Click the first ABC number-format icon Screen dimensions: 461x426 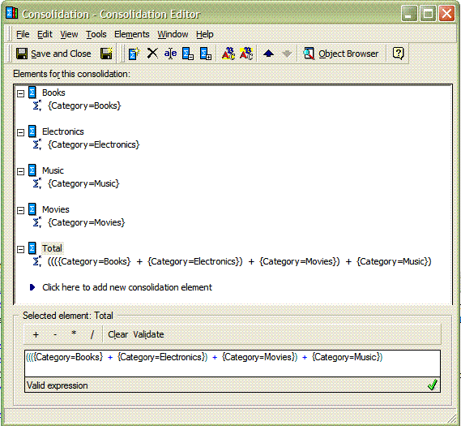coord(228,54)
